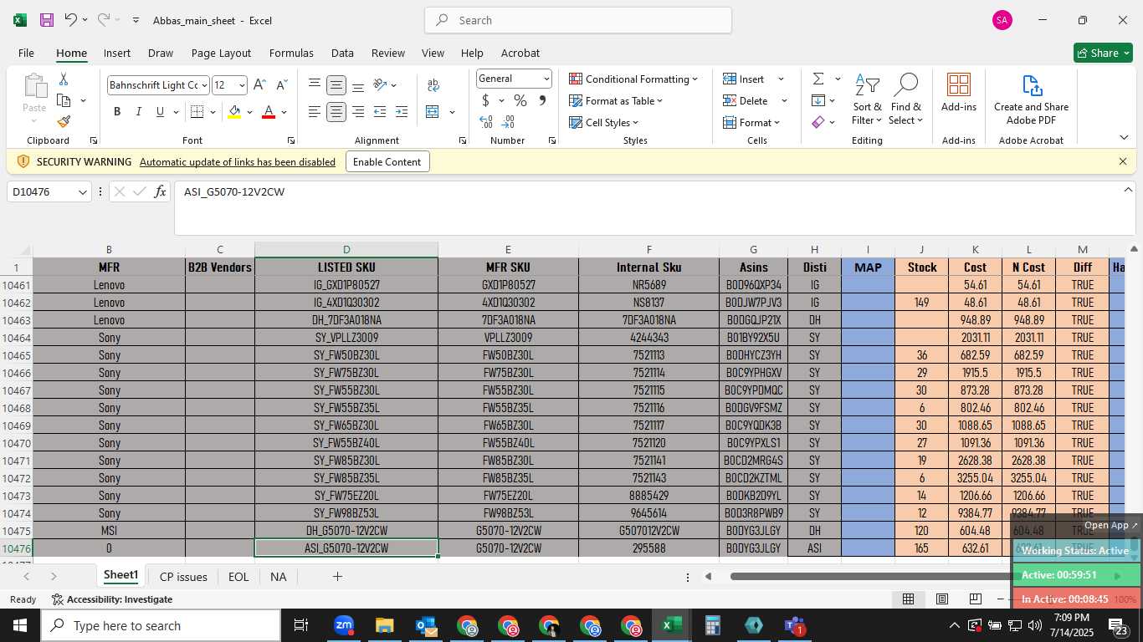The image size is (1143, 642).
Task: Toggle Align Left text alignment
Action: 315,112
